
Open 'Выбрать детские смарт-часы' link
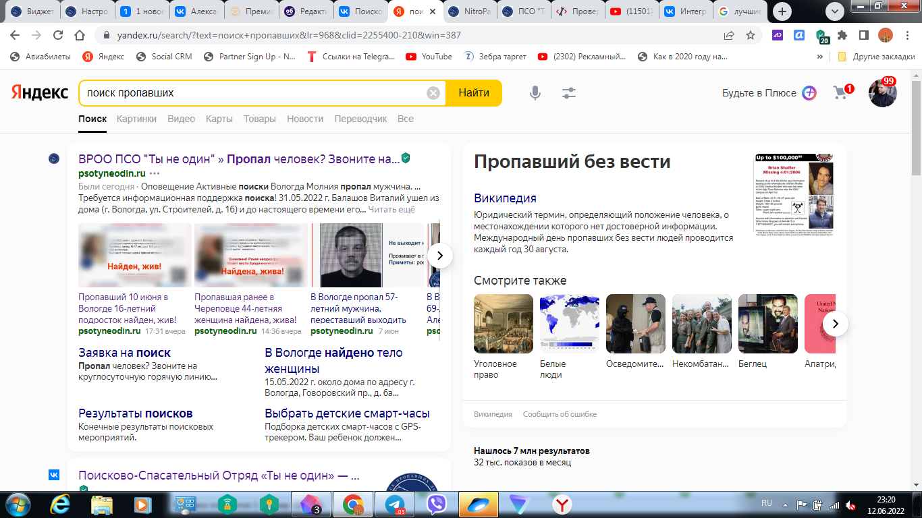click(x=347, y=413)
